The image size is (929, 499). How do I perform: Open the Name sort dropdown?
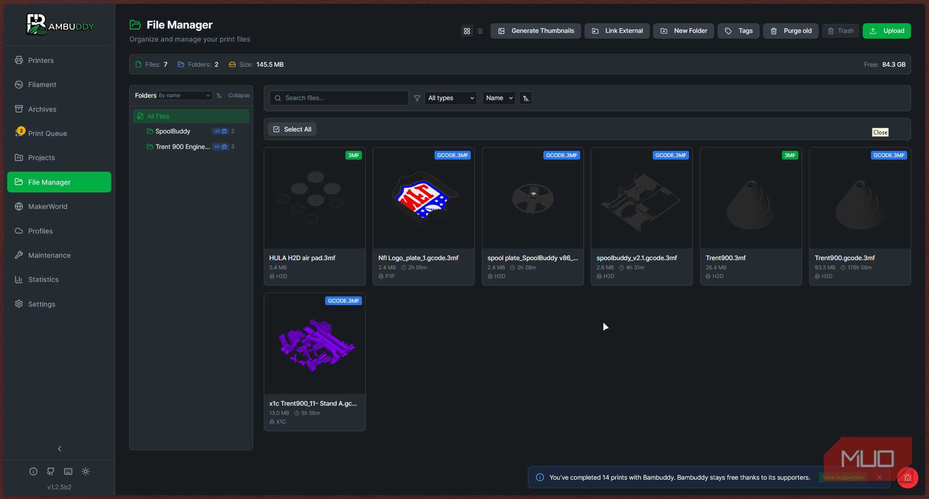click(499, 98)
